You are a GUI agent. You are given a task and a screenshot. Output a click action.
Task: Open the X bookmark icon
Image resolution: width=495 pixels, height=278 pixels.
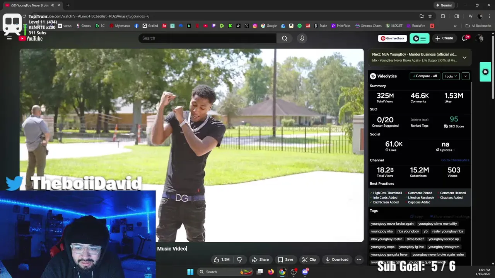(x=247, y=26)
